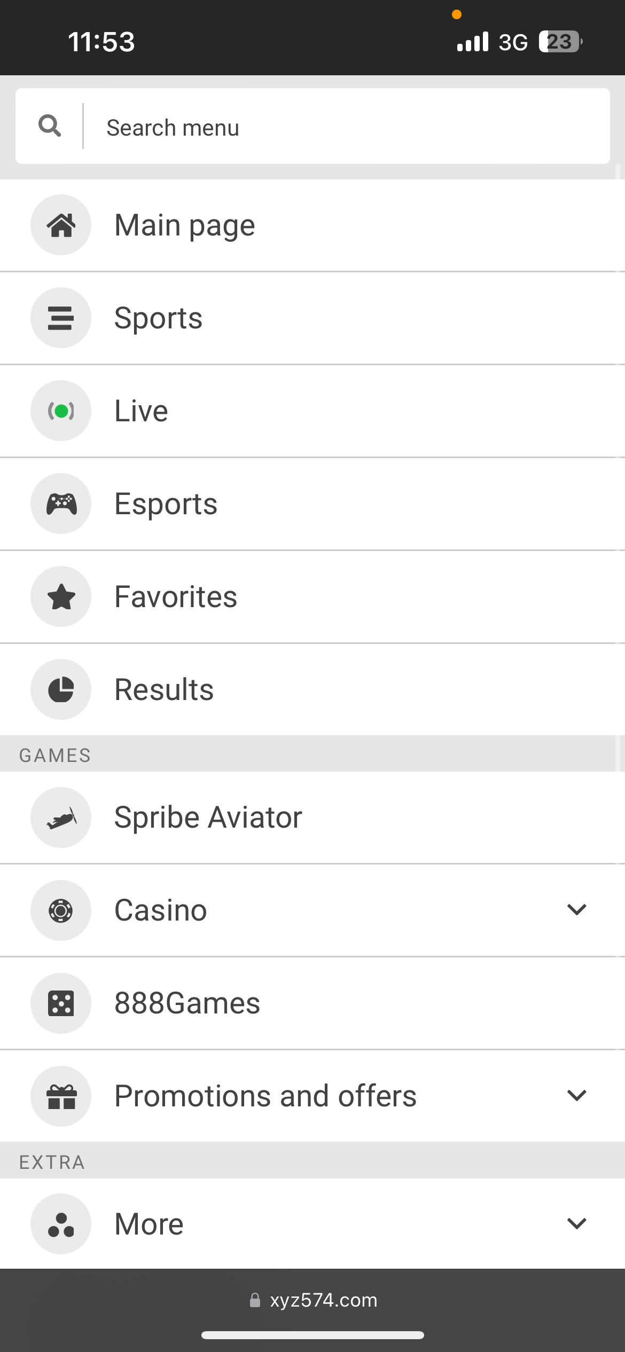This screenshot has width=625, height=1352.
Task: Tap the Spribe Aviator plane icon
Action: [x=61, y=818]
